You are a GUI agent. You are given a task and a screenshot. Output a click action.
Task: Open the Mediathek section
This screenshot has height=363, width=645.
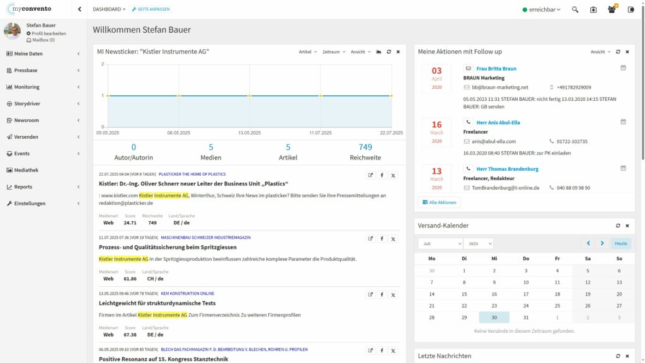[43, 170]
